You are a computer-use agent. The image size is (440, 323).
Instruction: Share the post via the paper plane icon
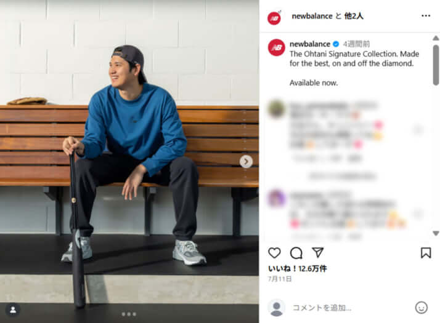317,252
